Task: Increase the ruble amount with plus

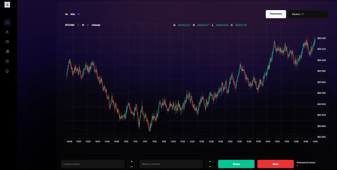Action: 131,161
